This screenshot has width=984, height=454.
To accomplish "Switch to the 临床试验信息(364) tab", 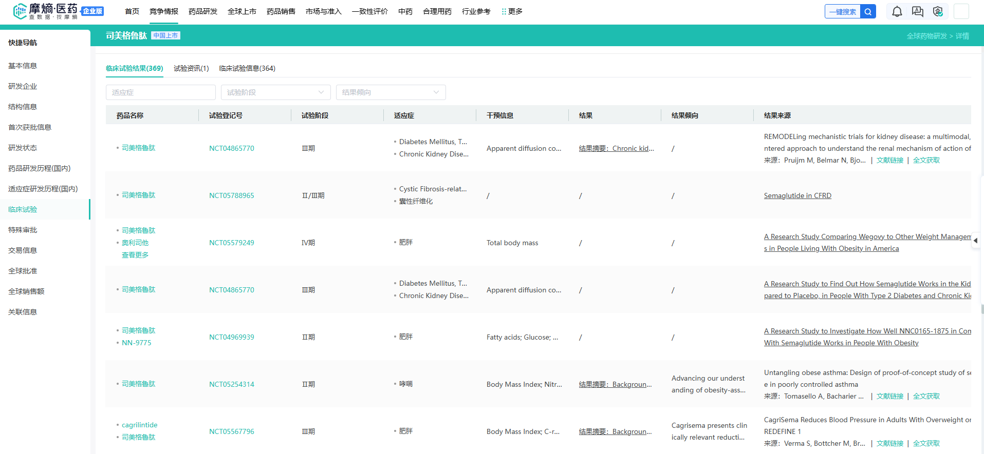I will click(x=247, y=68).
